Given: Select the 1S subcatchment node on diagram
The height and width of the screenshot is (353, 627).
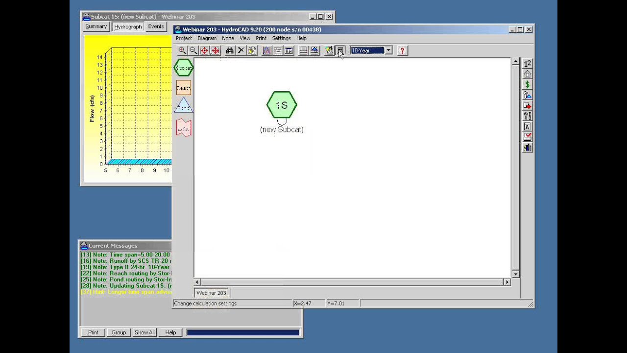Looking at the screenshot, I should pyautogui.click(x=282, y=105).
